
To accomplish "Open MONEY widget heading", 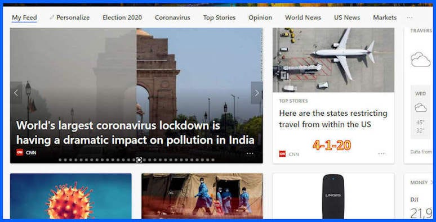I will [419, 183].
